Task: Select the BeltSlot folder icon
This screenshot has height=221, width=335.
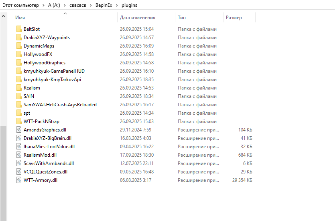Action: (19, 29)
